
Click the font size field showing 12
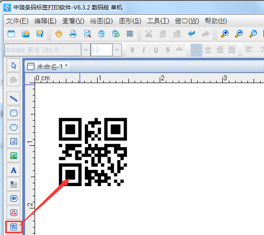(101, 50)
